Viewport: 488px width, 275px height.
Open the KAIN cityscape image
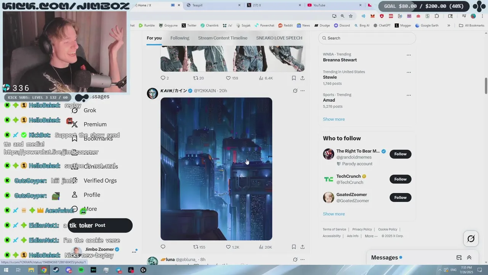[x=216, y=169]
